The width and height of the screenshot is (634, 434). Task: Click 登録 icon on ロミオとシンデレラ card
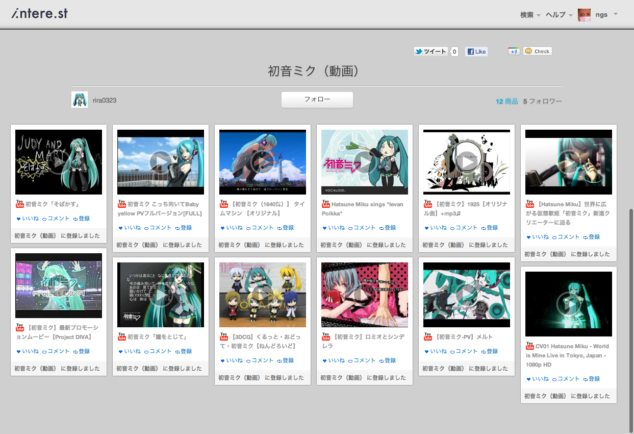tap(382, 360)
